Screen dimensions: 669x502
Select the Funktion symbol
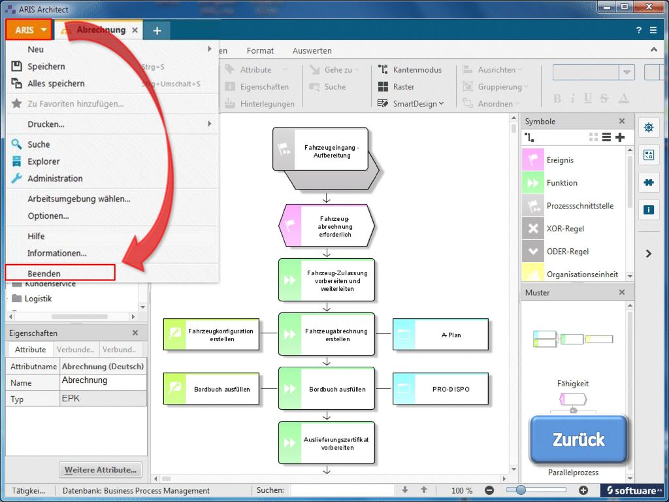573,183
